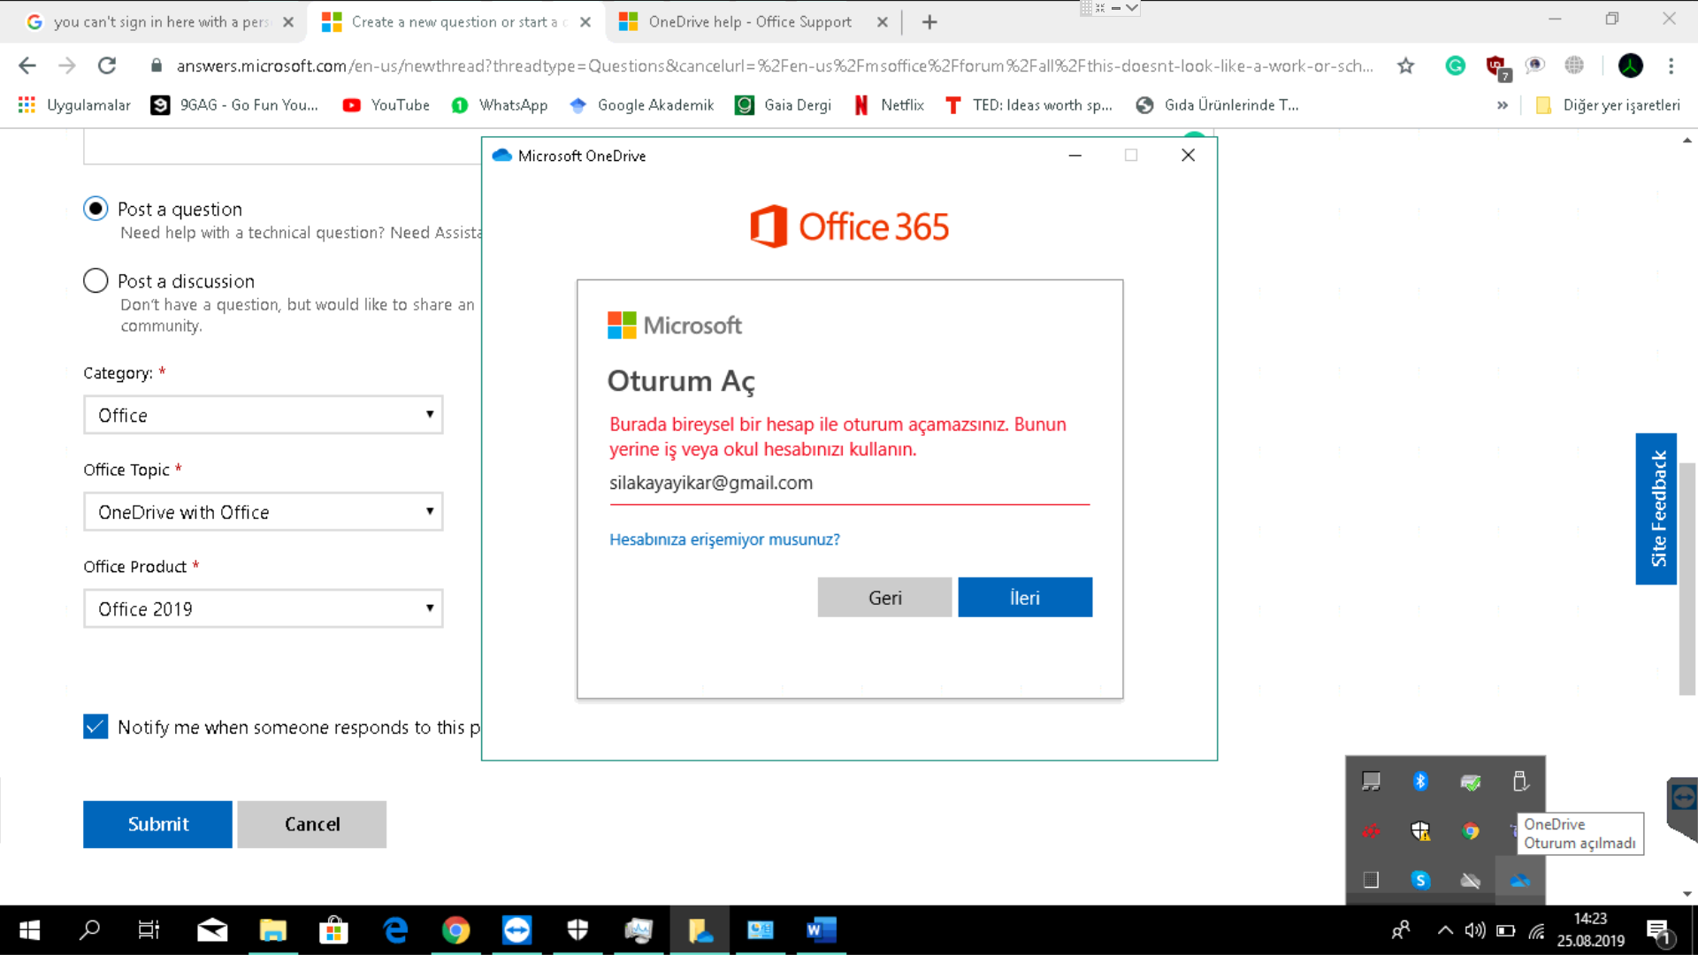Click the Windows Security shield in the tray overflow

[x=1420, y=831]
